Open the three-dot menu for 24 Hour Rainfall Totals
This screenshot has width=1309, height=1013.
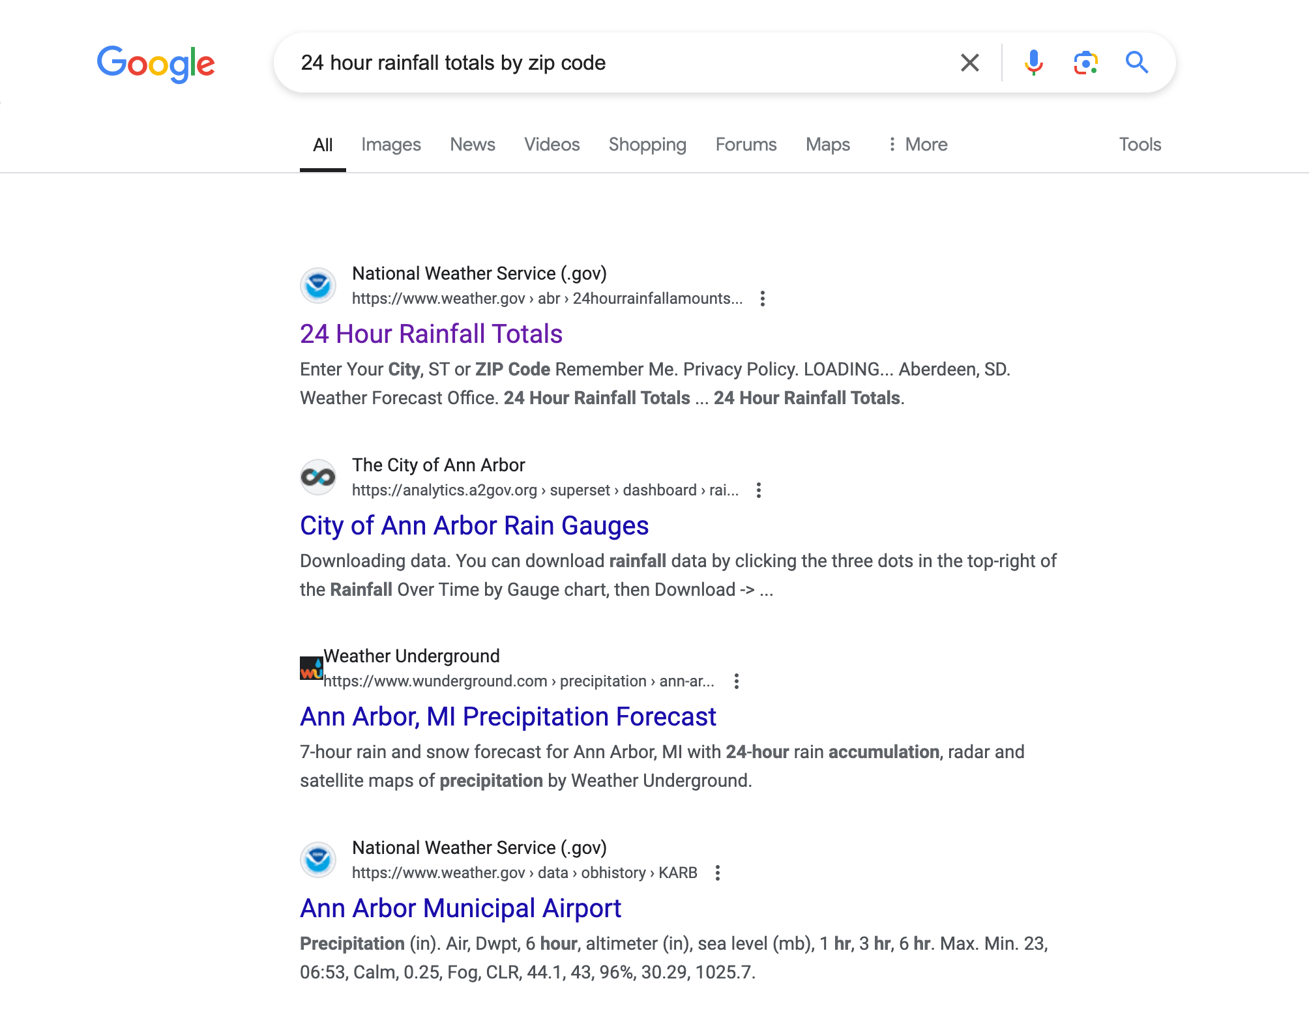tap(762, 299)
